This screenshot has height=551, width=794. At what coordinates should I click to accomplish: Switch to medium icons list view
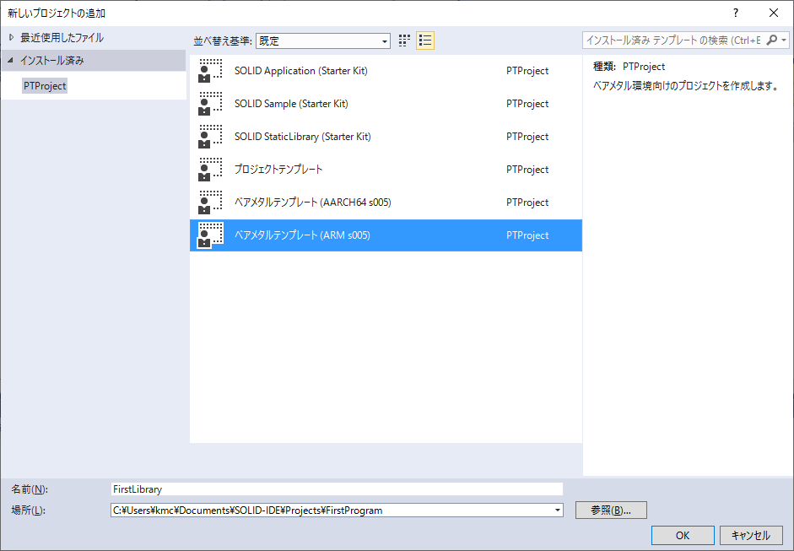(x=425, y=41)
